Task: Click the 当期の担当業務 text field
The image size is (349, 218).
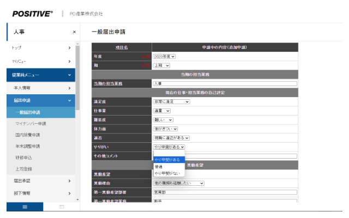Action: click(225, 83)
